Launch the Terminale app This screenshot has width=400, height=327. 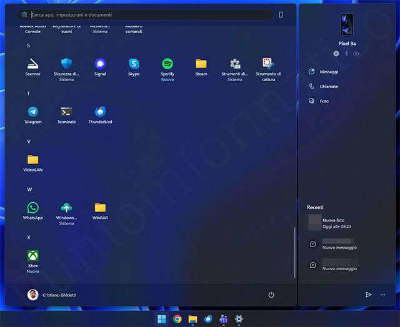point(67,115)
